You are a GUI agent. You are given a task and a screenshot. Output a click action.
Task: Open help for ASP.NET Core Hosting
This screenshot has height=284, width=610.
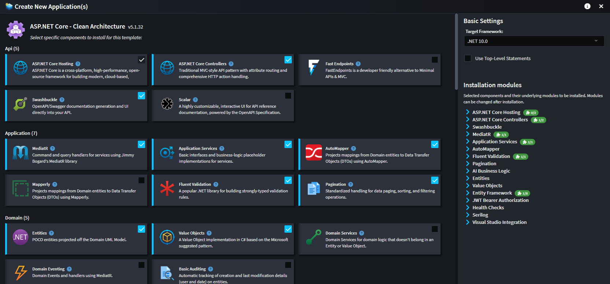(x=78, y=64)
